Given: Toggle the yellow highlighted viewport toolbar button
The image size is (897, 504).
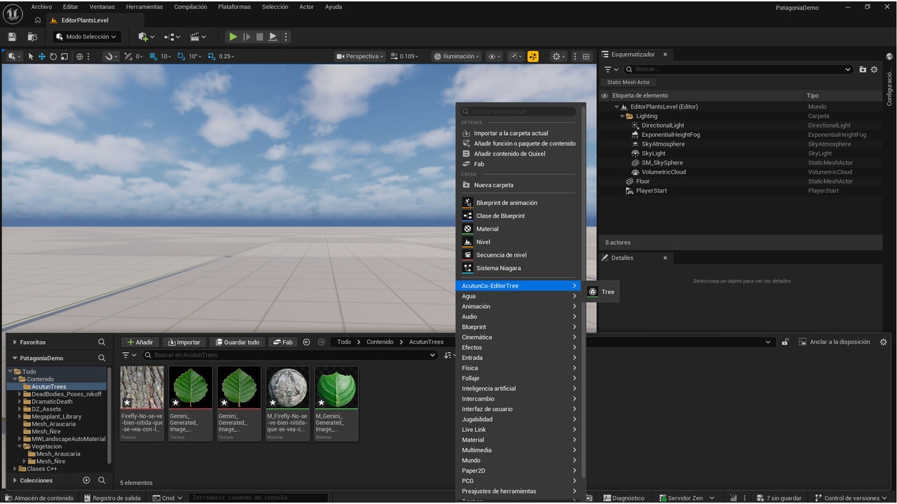Looking at the screenshot, I should (x=533, y=57).
